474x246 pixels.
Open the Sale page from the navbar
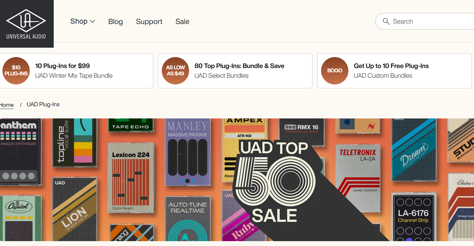pos(182,21)
